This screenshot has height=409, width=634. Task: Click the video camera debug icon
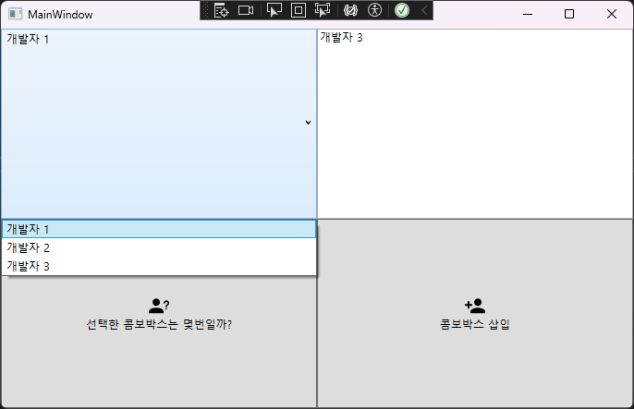[246, 10]
